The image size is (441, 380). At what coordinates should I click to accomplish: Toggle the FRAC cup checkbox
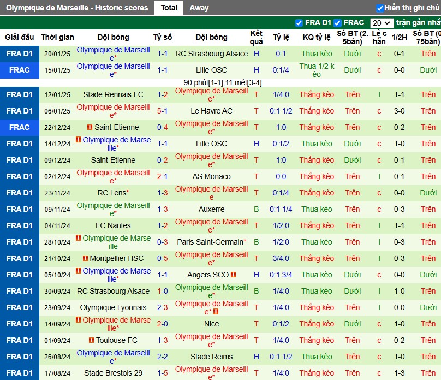point(337,23)
